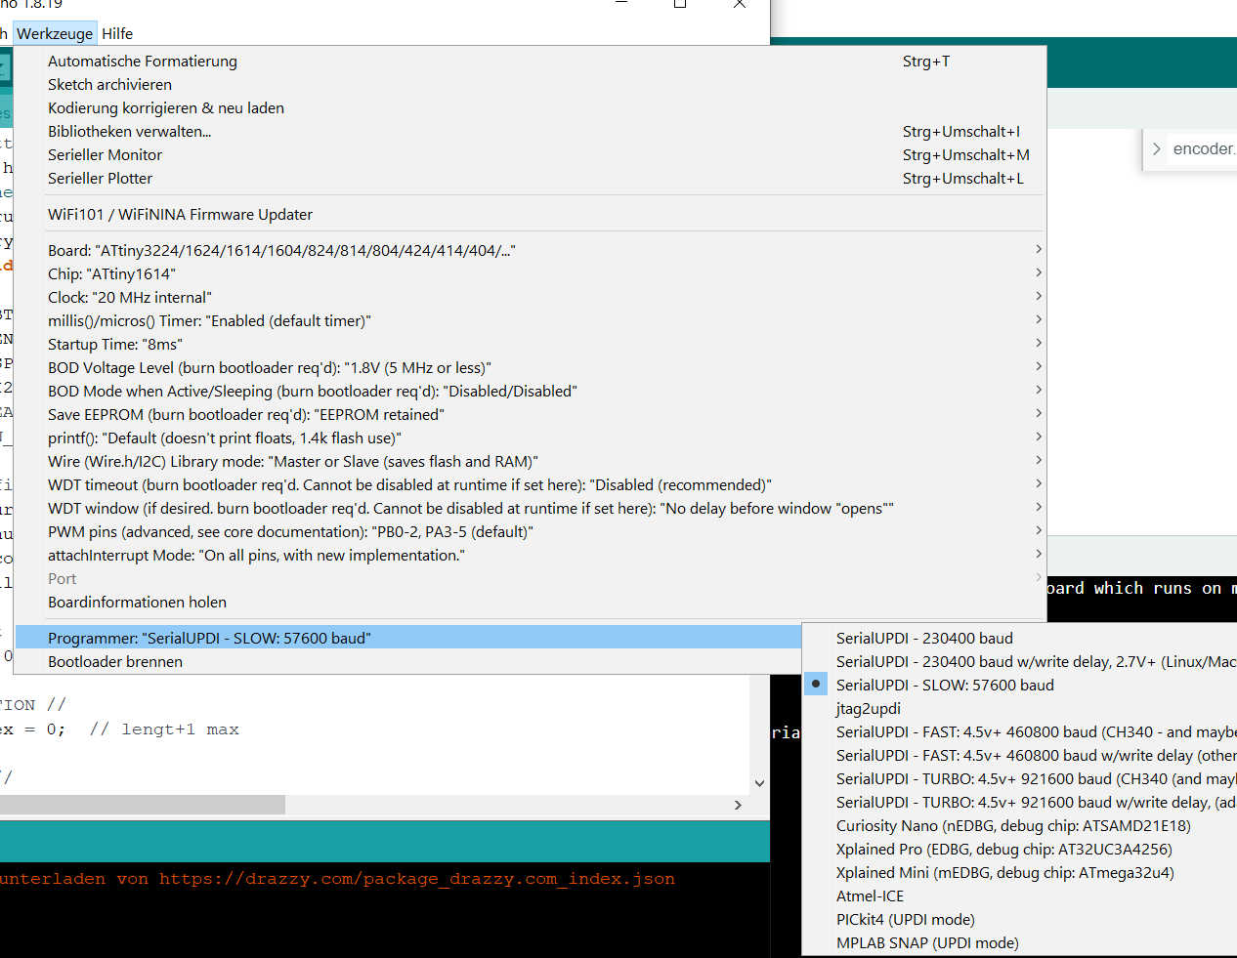Click the Werkzeuge menu
Screen dimensions: 1237x958
click(x=55, y=33)
